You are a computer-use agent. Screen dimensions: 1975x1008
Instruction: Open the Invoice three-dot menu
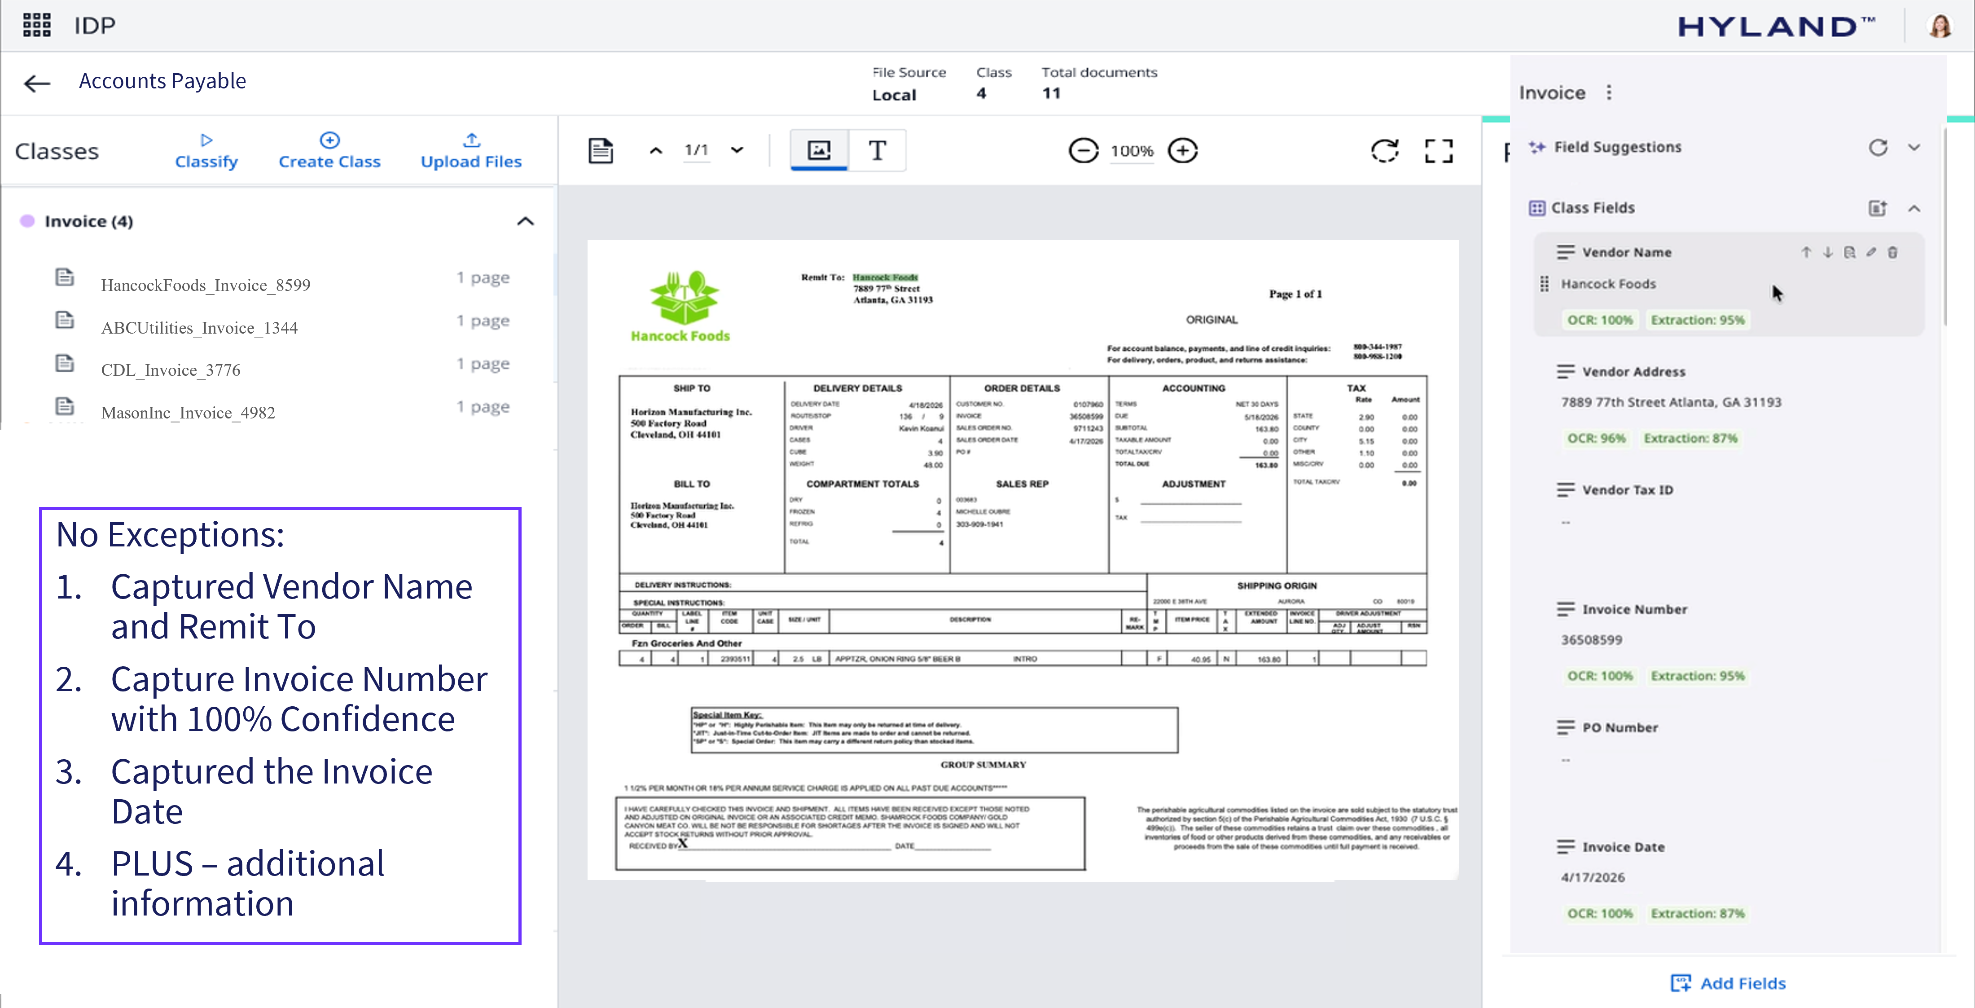pos(1609,92)
